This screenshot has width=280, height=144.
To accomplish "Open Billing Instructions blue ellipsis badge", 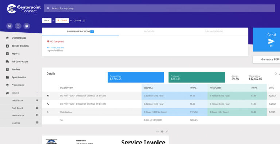I will tap(92, 32).
